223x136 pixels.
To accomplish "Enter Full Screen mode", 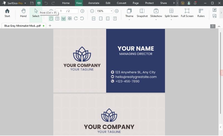I will point(187,13).
